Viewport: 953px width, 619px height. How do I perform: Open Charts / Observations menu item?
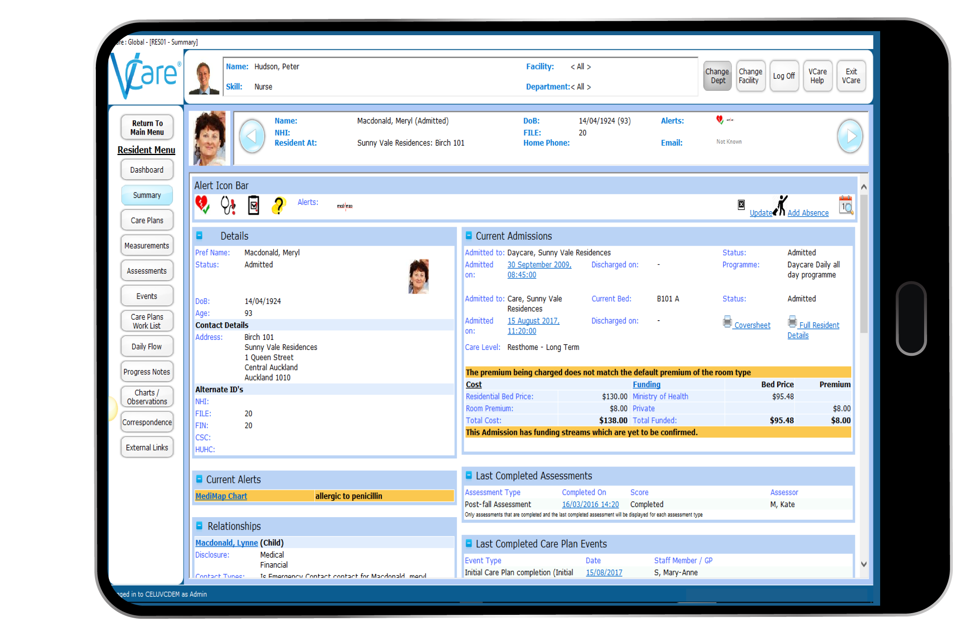[x=147, y=397]
